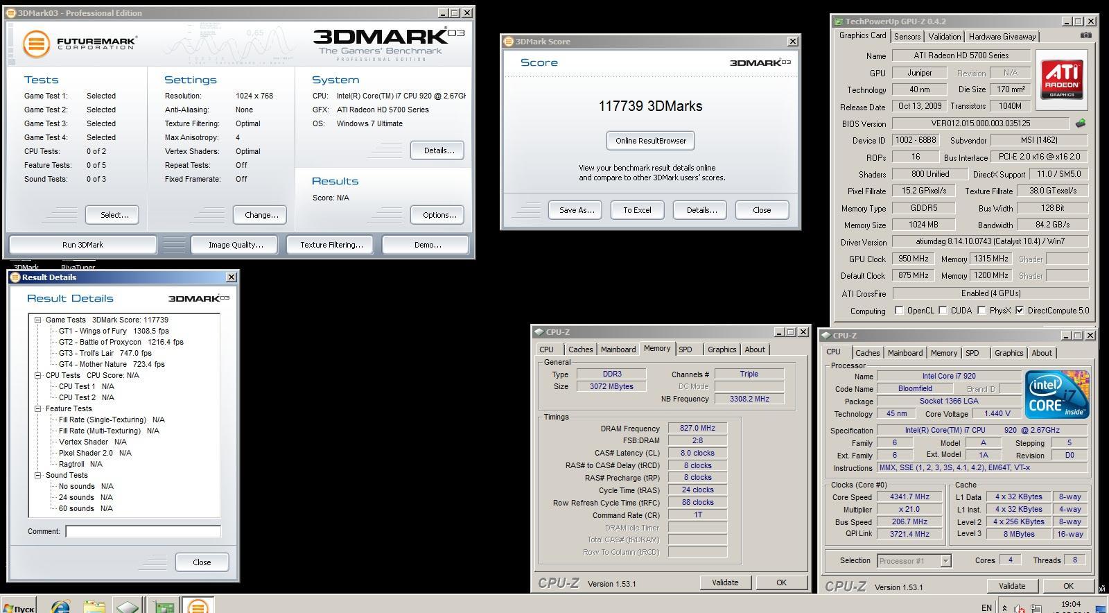Click Details... in 3DMark Score window
Viewport: 1109px width, 613px height.
click(699, 210)
